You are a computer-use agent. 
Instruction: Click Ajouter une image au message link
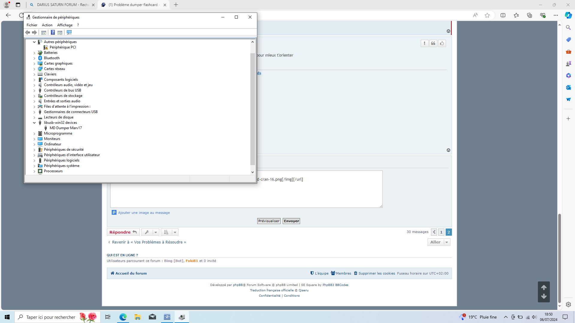pos(144,213)
